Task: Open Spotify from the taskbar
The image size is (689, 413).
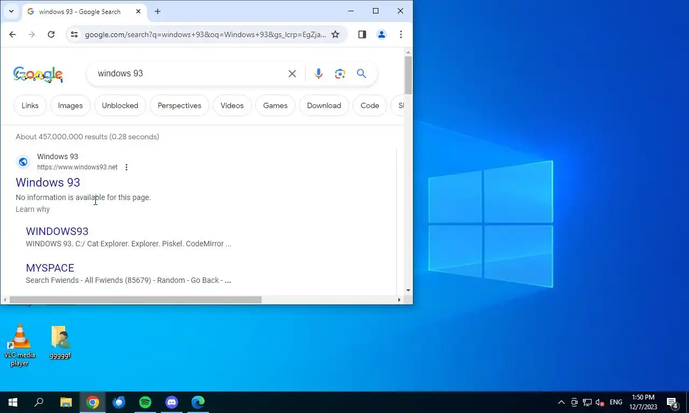Action: (x=145, y=402)
